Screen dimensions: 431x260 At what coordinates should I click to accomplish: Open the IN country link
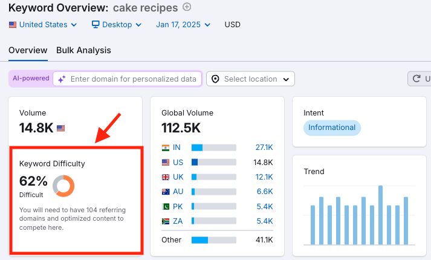click(177, 148)
